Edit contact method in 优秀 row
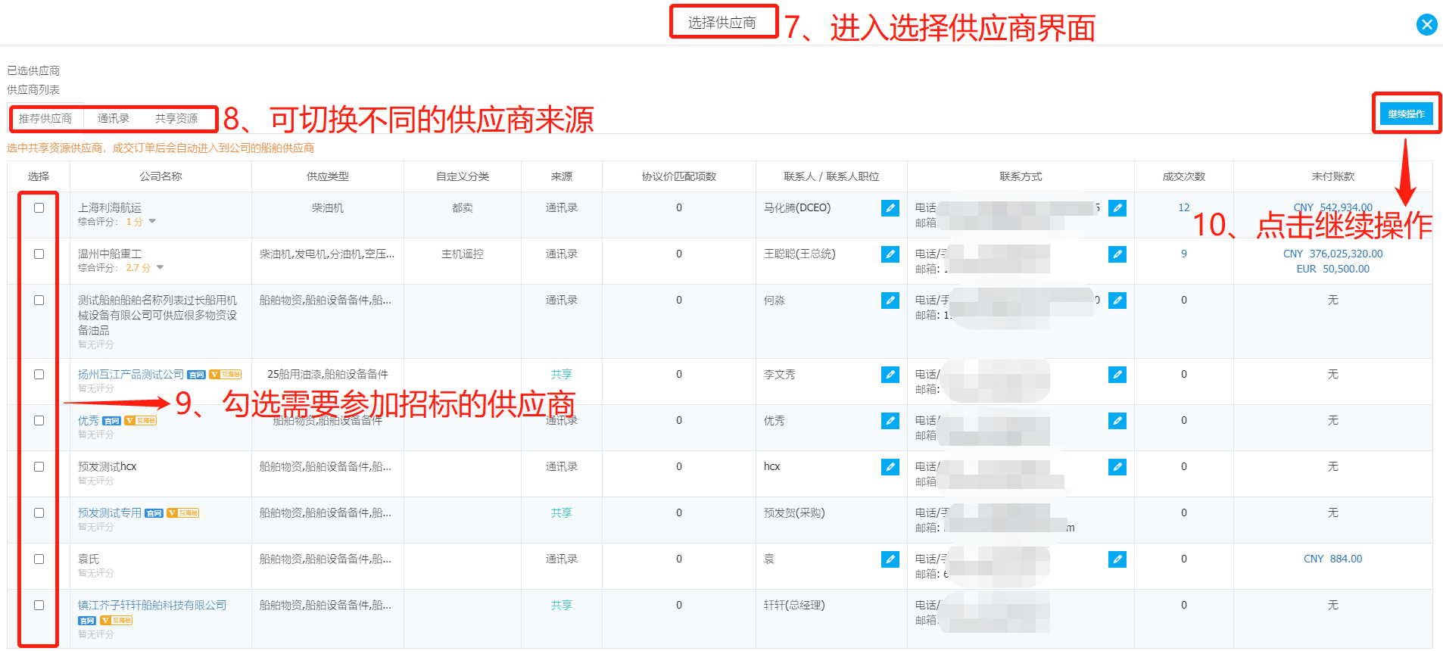The width and height of the screenshot is (1443, 651). coord(1117,421)
